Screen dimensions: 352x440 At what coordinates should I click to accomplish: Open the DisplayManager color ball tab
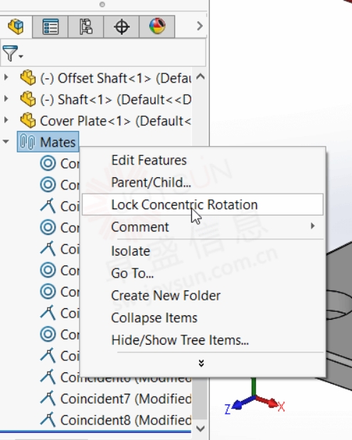point(157,26)
